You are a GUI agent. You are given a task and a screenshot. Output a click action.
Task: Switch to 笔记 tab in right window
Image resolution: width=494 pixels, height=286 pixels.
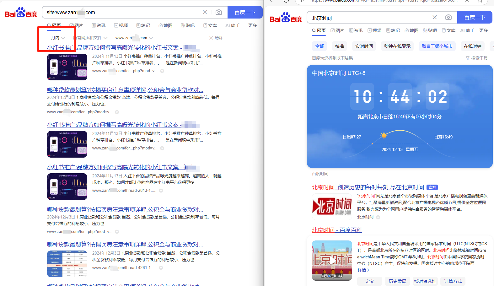pos(393,30)
